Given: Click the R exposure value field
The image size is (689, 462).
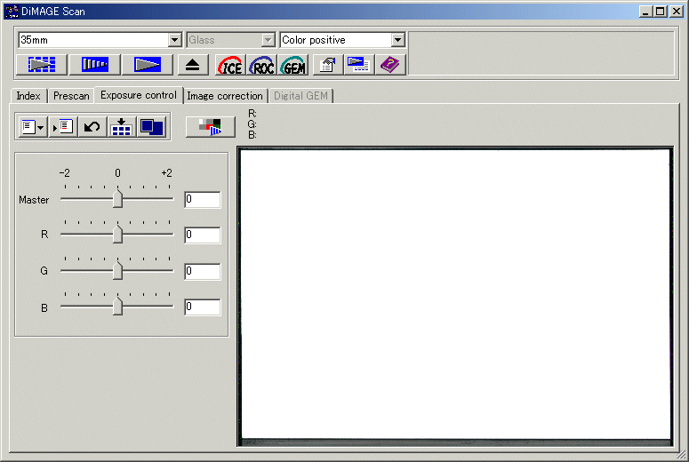Looking at the screenshot, I should (202, 235).
